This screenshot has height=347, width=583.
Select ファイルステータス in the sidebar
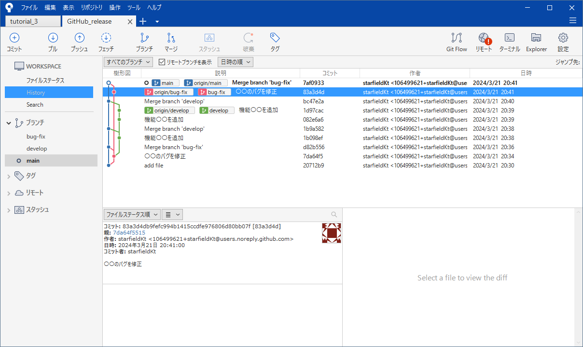click(x=45, y=81)
